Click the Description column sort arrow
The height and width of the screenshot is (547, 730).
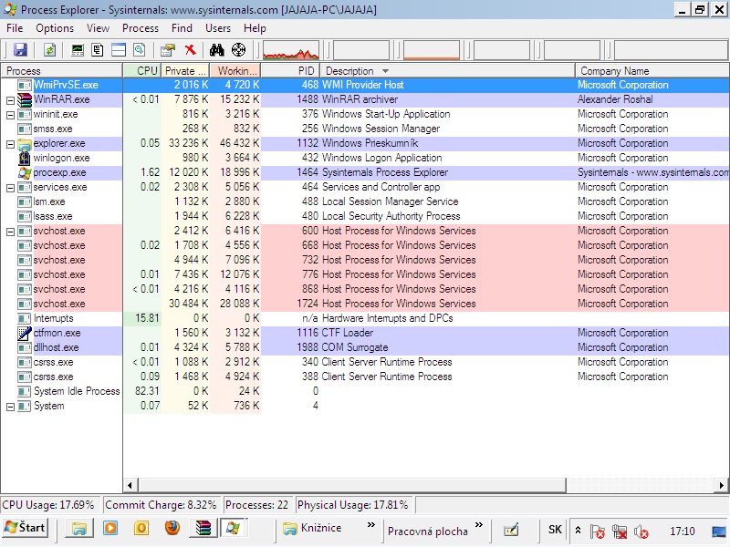pos(385,71)
